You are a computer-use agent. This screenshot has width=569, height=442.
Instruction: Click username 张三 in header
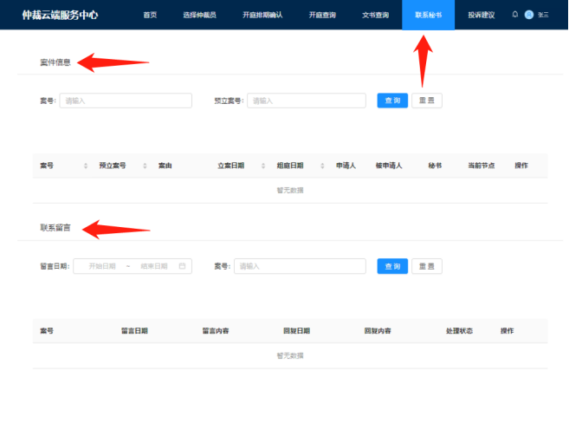point(543,15)
